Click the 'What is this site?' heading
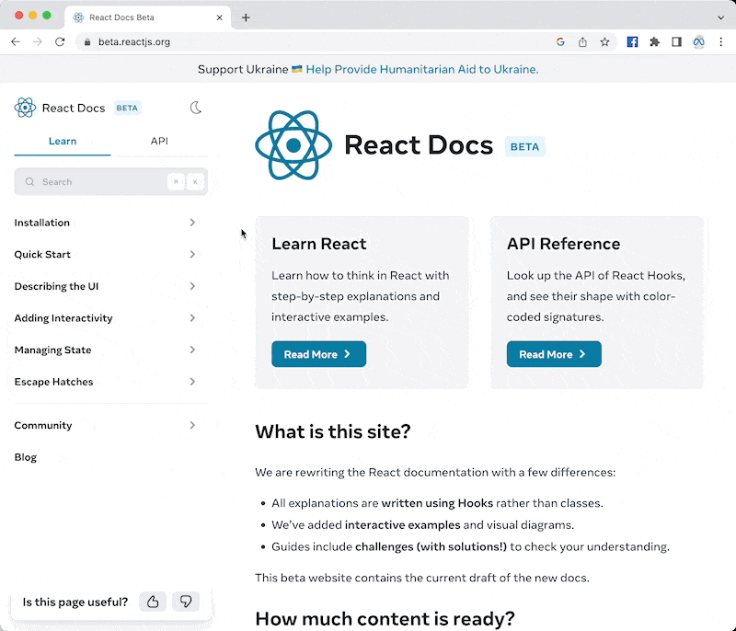The width and height of the screenshot is (736, 631). click(x=333, y=431)
